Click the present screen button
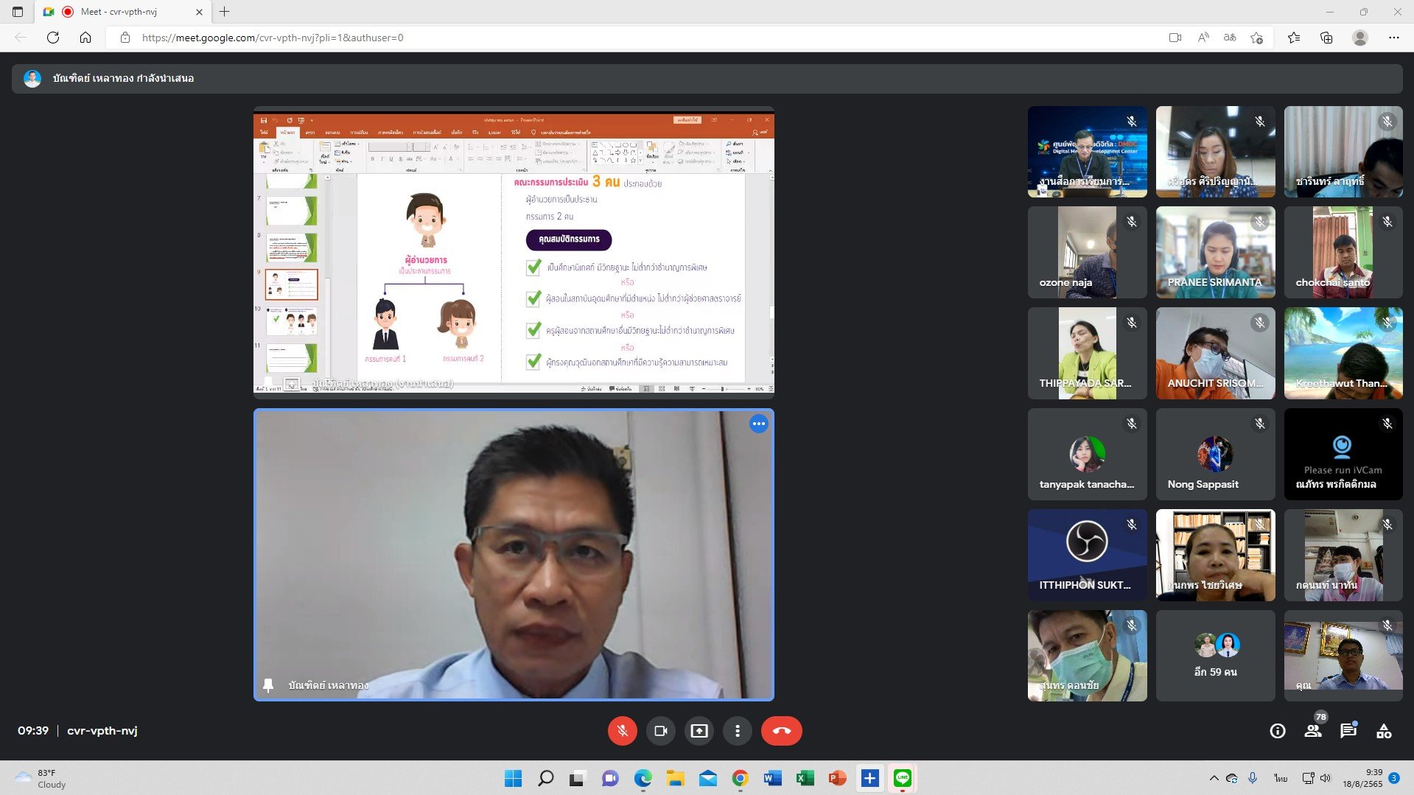This screenshot has height=795, width=1414. [x=699, y=731]
